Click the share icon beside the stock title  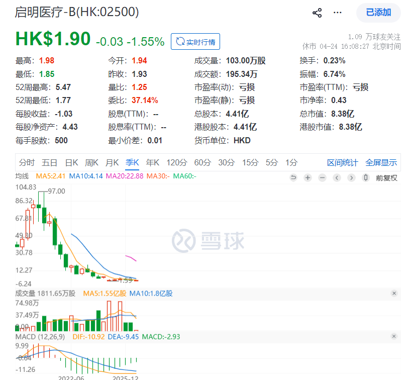[x=317, y=13]
